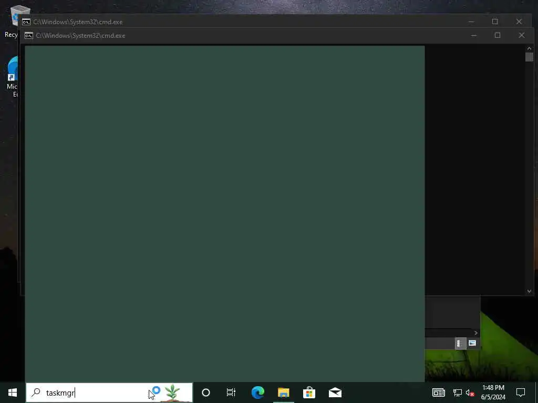Screen dimensions: 538x403
Task: Open the Mail app from the taskbar
Action: tap(335, 393)
